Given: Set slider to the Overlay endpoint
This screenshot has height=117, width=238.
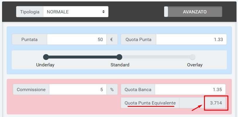Looking at the screenshot, I should (193, 57).
